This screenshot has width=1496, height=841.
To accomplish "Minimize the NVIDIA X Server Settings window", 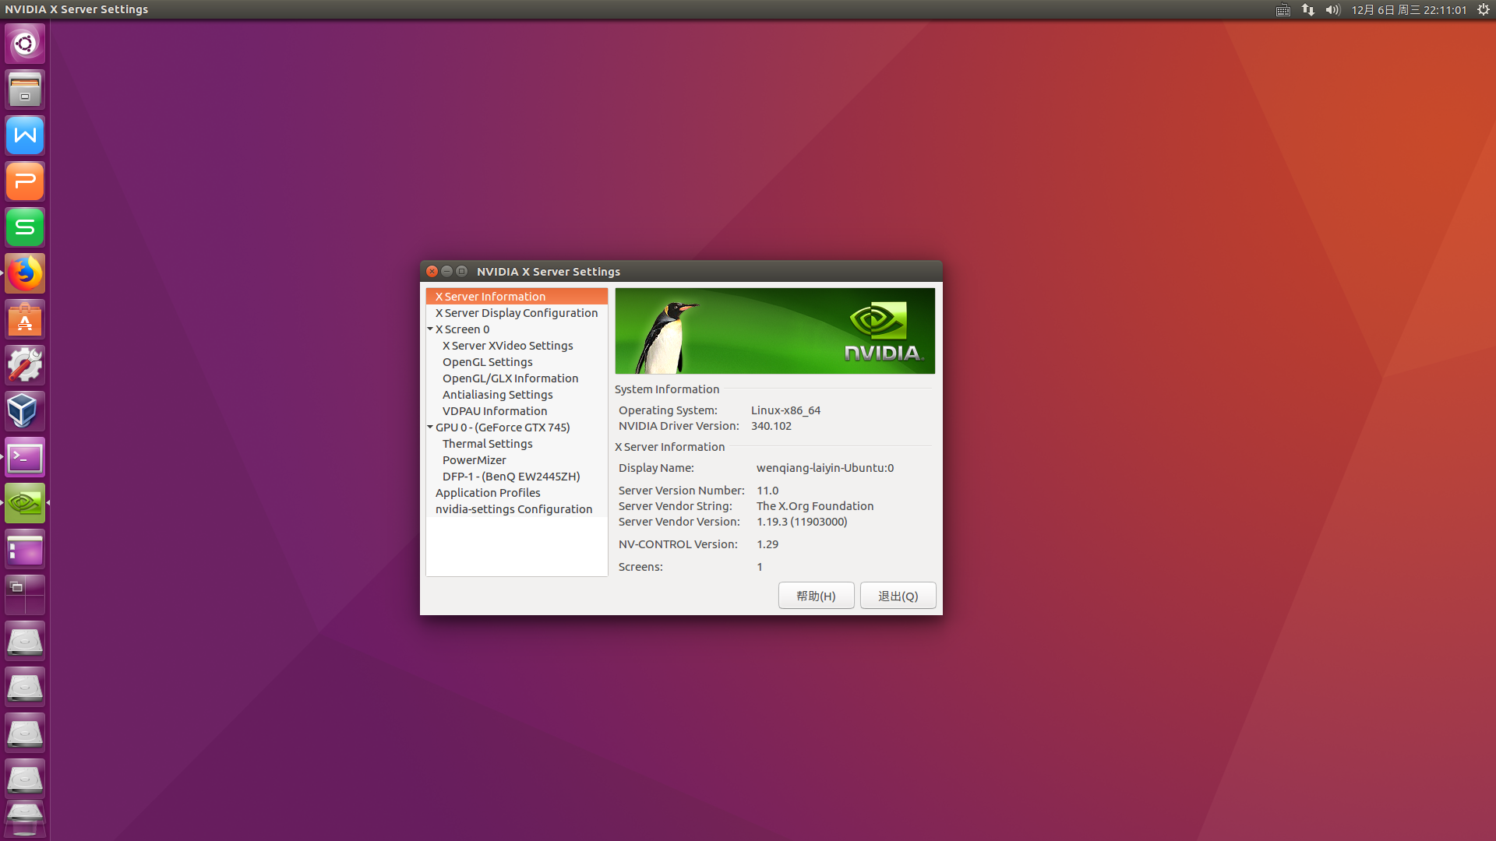I will pyautogui.click(x=447, y=271).
